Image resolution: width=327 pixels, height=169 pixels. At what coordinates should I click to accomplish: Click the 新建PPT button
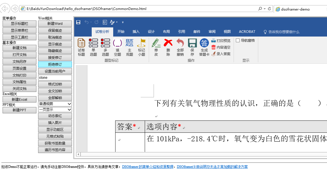tap(19, 110)
